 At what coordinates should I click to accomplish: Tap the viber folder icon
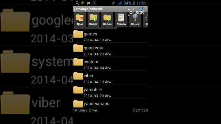click(78, 76)
